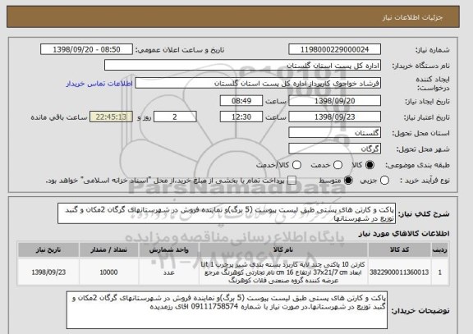Select the کالا/خدمت radio button

pos(296,165)
